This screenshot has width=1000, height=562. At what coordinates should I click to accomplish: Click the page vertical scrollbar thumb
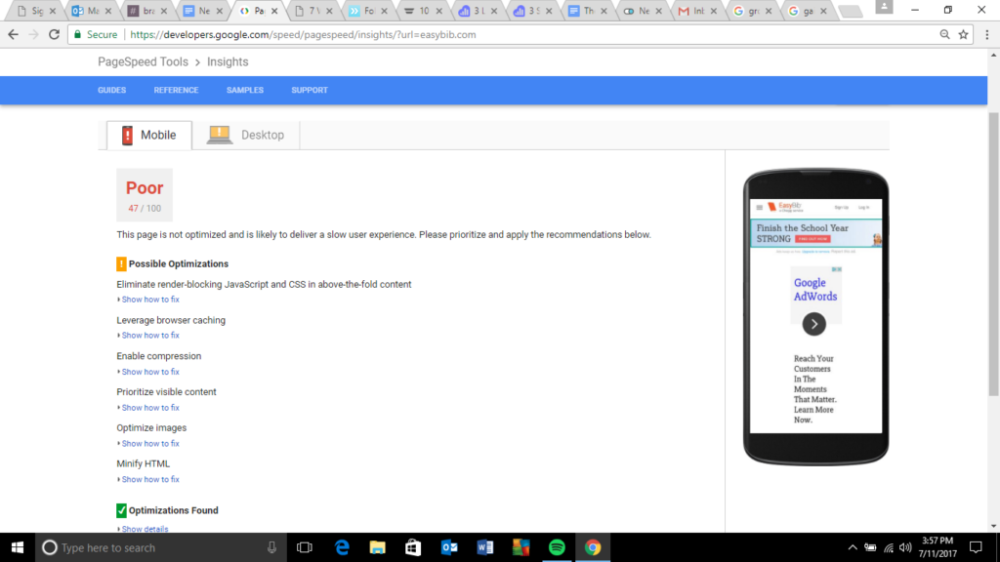coord(993,254)
